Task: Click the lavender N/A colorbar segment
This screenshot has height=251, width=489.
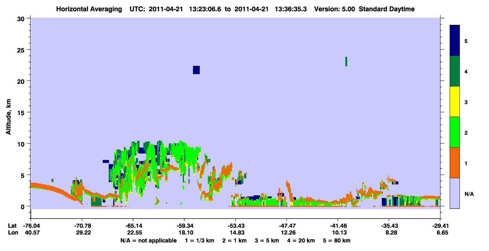Action: 455,193
